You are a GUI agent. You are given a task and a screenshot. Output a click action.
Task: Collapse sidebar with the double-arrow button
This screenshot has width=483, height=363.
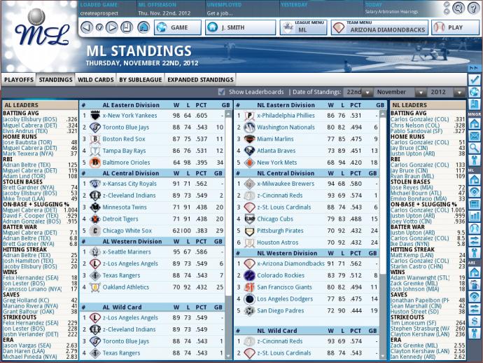[473, 68]
